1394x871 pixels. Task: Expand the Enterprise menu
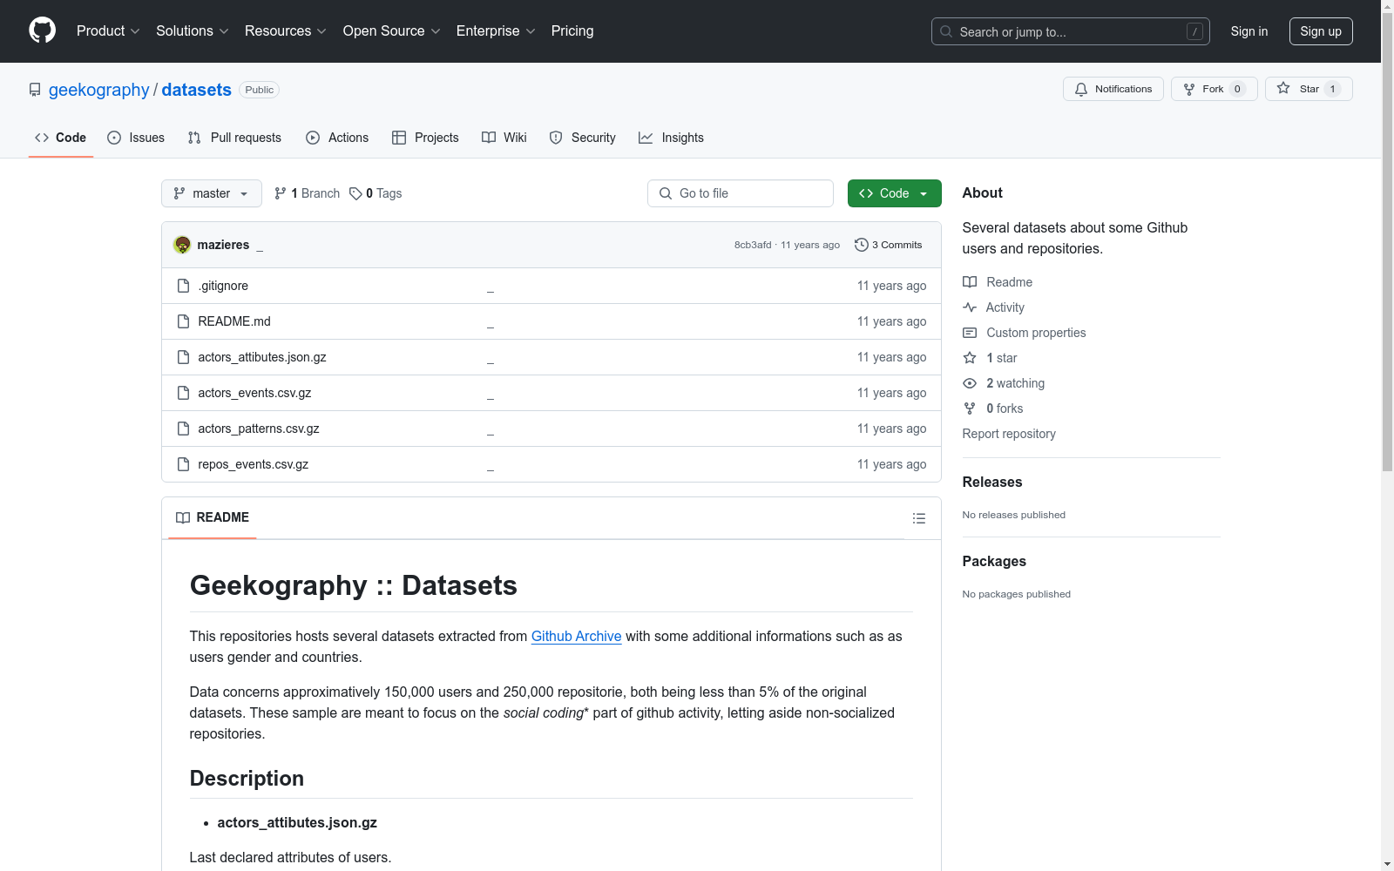click(496, 30)
